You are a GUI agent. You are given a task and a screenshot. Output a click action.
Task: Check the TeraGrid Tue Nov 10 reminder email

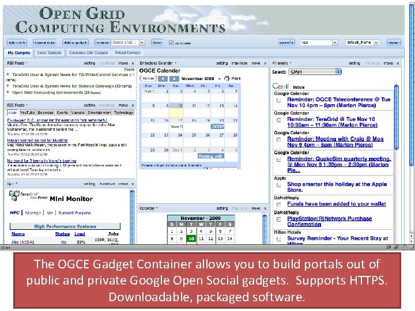pos(279,120)
